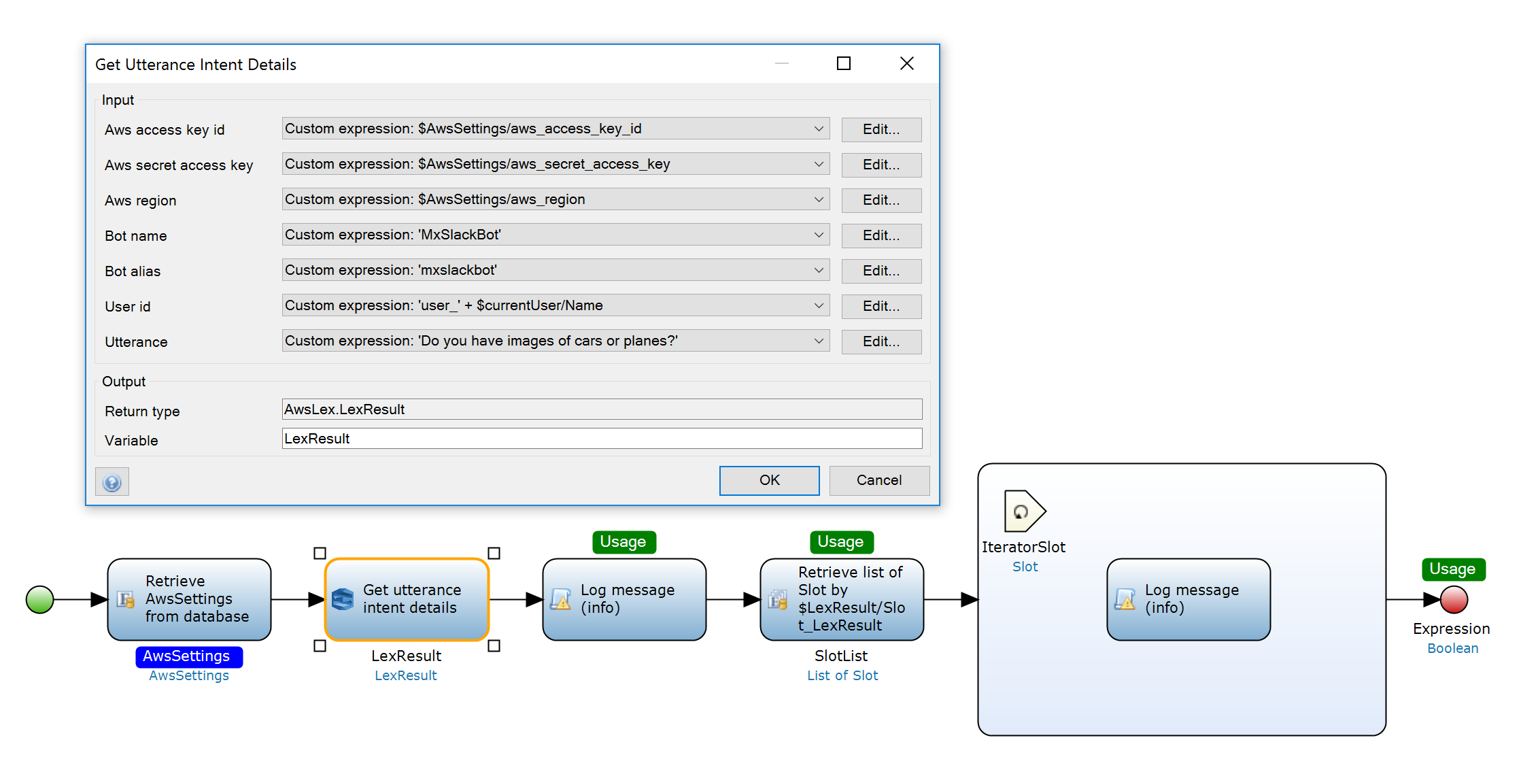The height and width of the screenshot is (774, 1521).
Task: Open the Aws region dropdown
Action: point(819,199)
